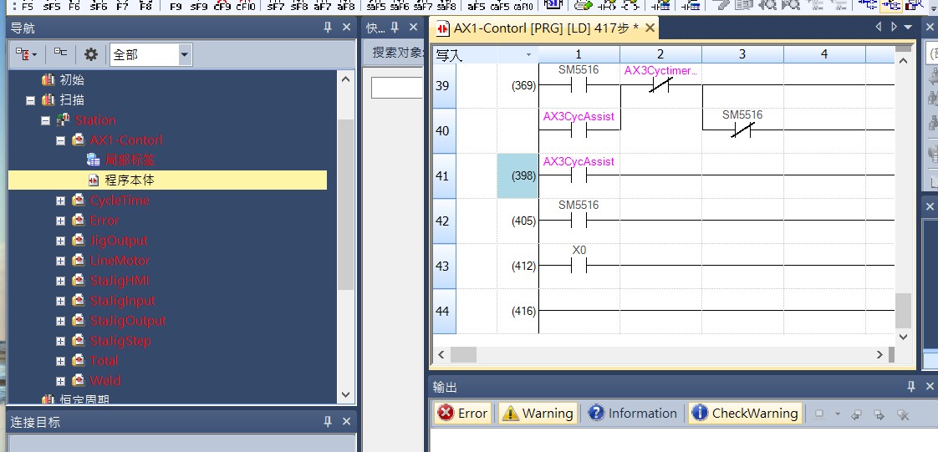
Task: Toggle the Error filter in output
Action: click(463, 413)
